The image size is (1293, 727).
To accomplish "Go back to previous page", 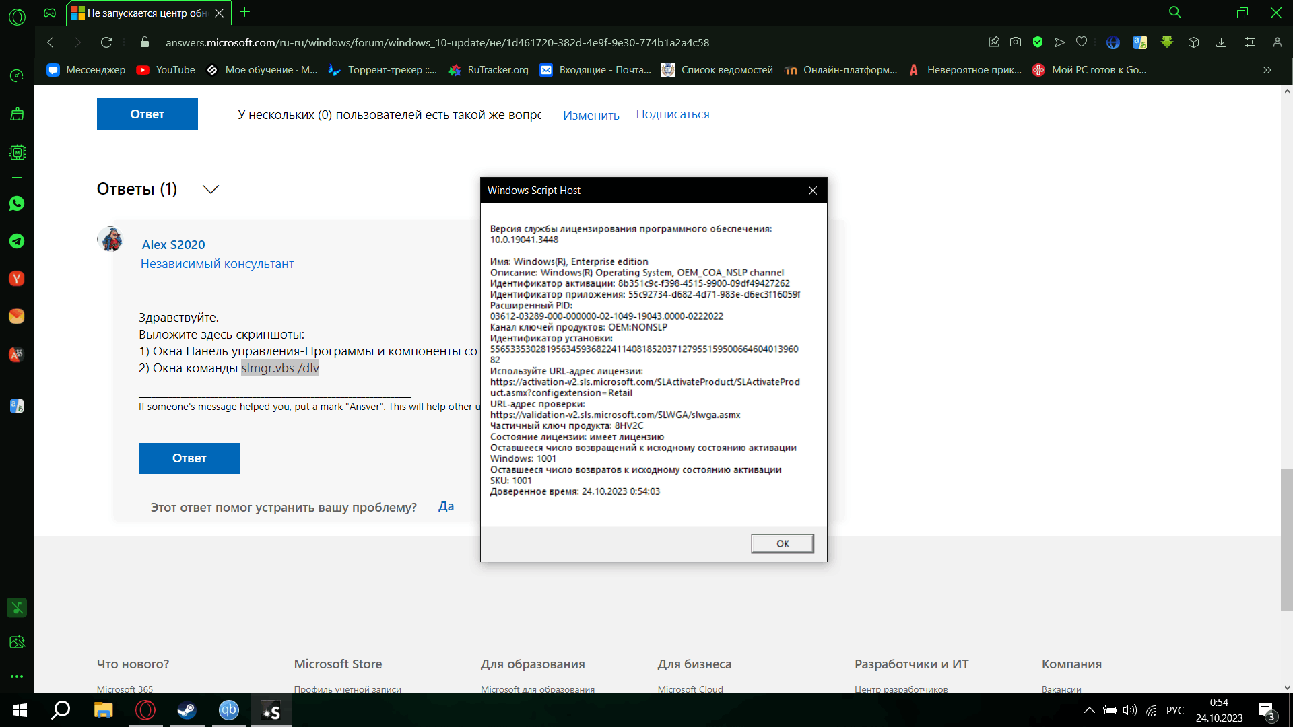I will coord(51,42).
